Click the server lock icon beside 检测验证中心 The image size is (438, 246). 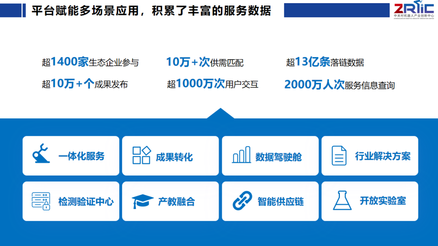(41, 201)
